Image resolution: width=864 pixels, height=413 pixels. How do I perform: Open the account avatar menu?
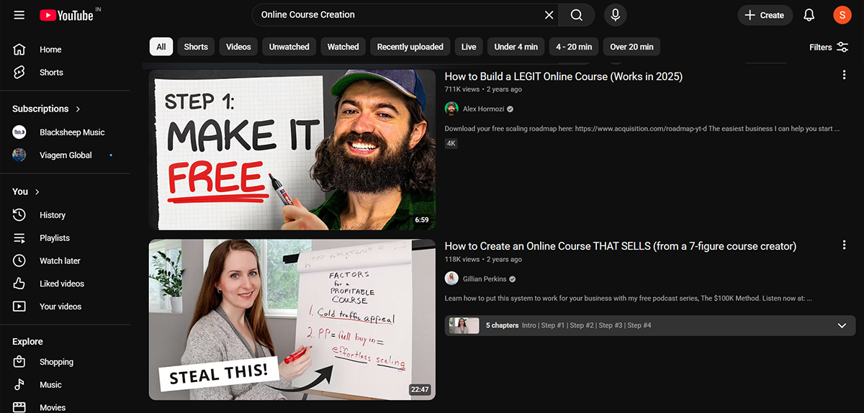842,15
